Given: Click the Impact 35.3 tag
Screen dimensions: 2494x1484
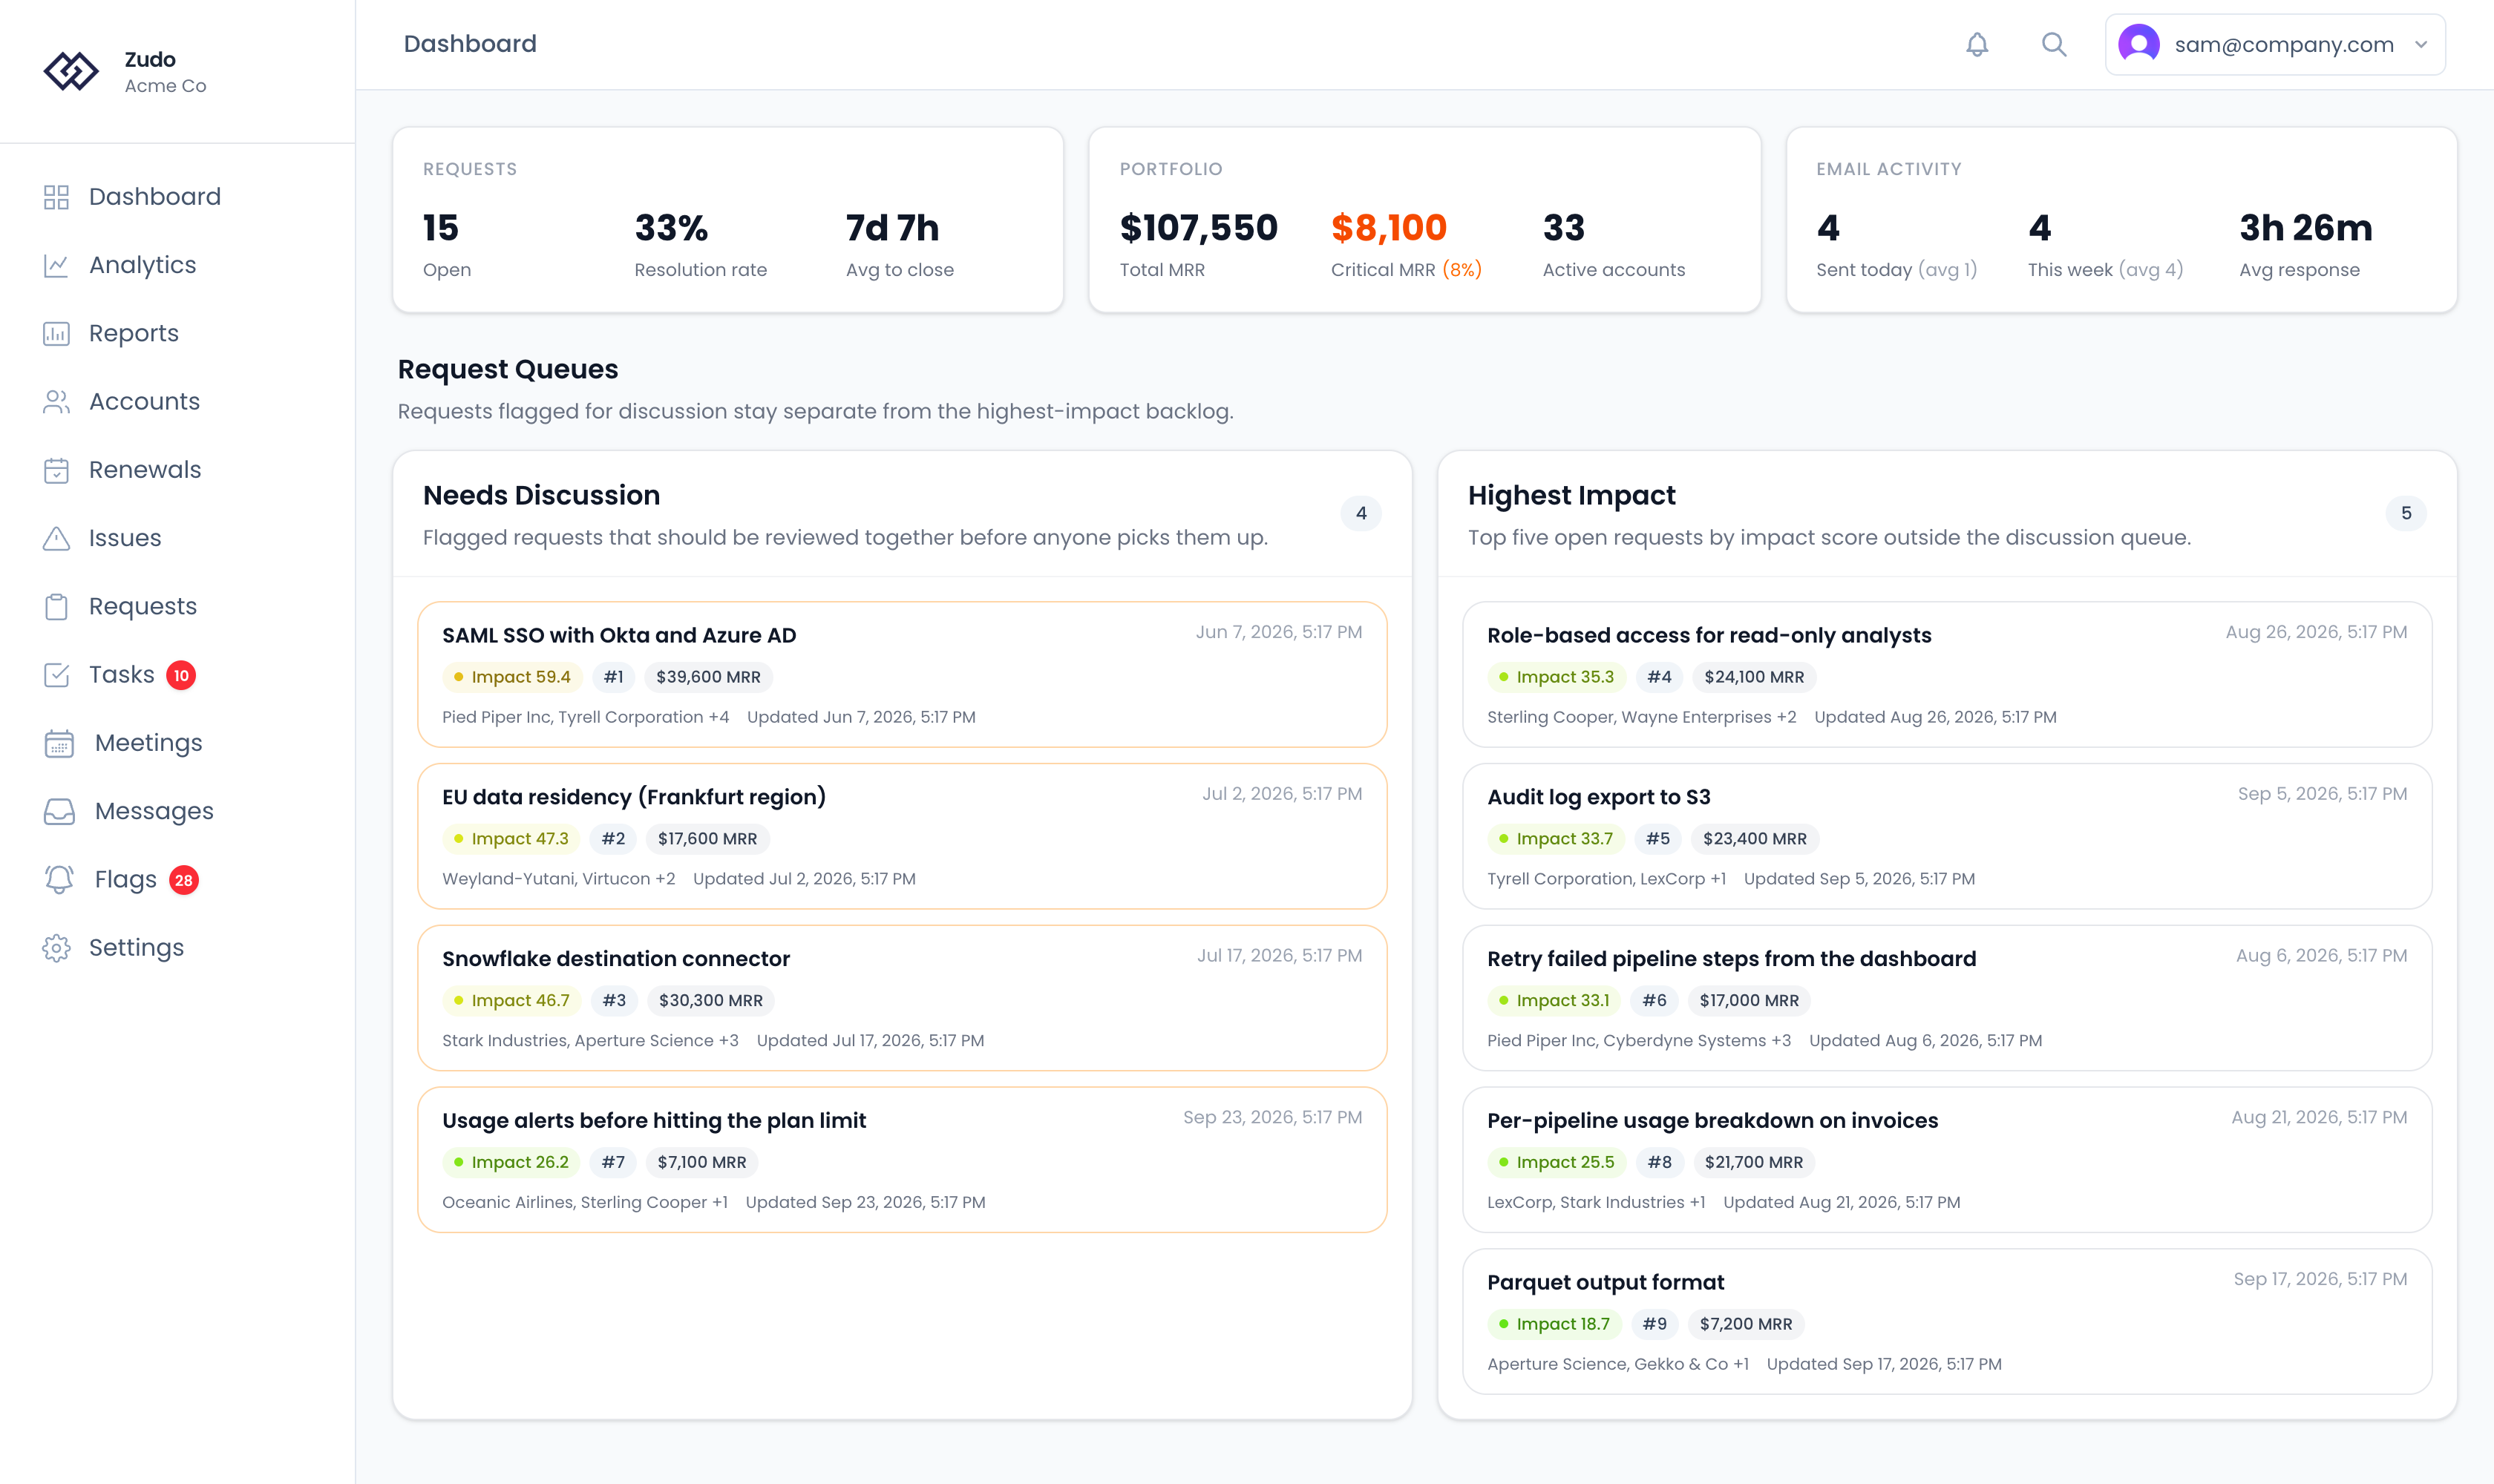Looking at the screenshot, I should (1557, 677).
